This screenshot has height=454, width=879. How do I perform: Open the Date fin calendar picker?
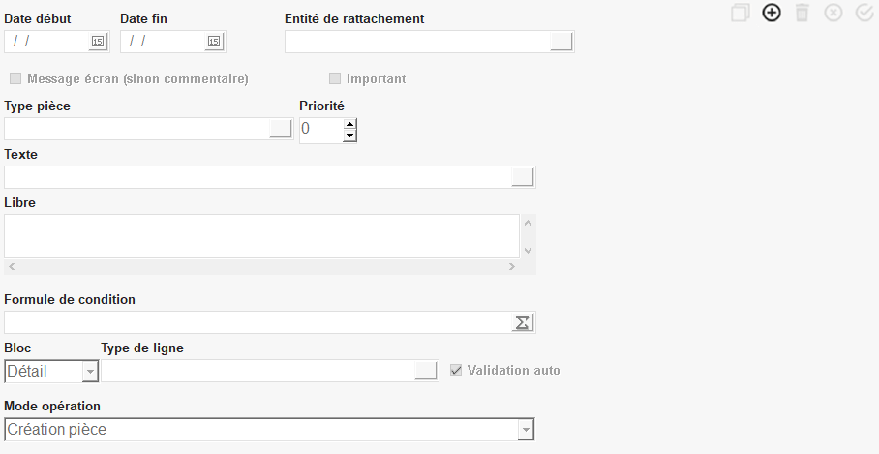click(x=214, y=42)
